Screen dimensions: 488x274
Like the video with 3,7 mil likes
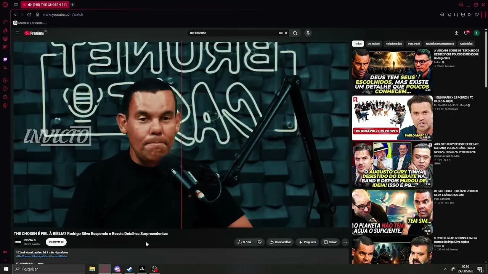tap(244, 242)
